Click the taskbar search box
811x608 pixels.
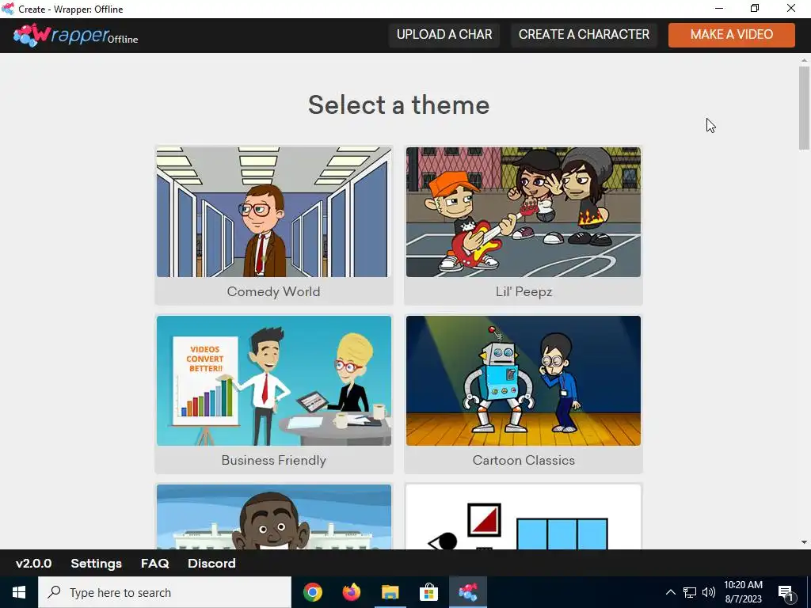click(165, 592)
